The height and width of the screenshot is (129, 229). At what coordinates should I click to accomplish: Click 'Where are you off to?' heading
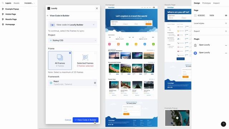point(178,12)
